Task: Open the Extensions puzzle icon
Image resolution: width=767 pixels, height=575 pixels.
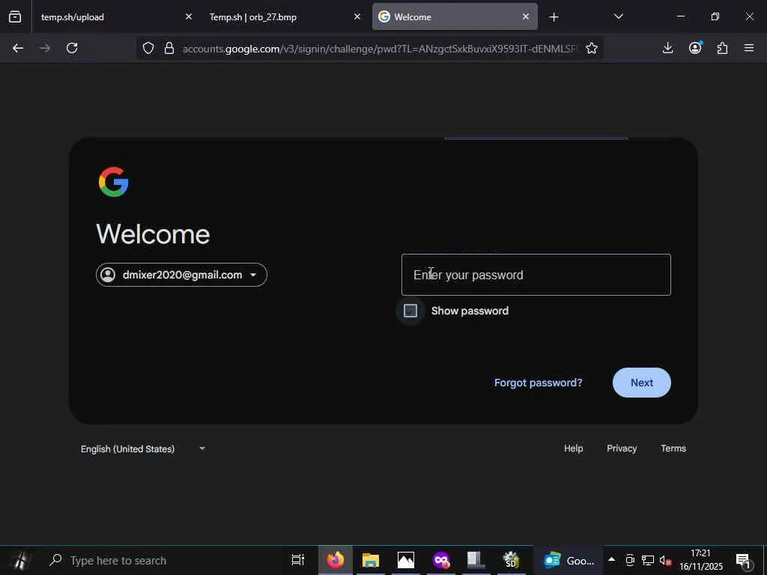Action: (x=722, y=48)
